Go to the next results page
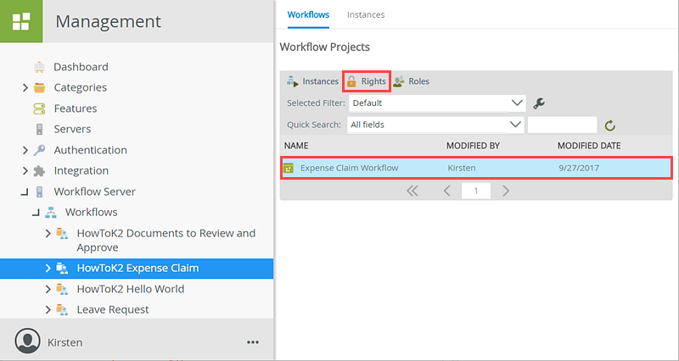679x361 pixels. (505, 191)
